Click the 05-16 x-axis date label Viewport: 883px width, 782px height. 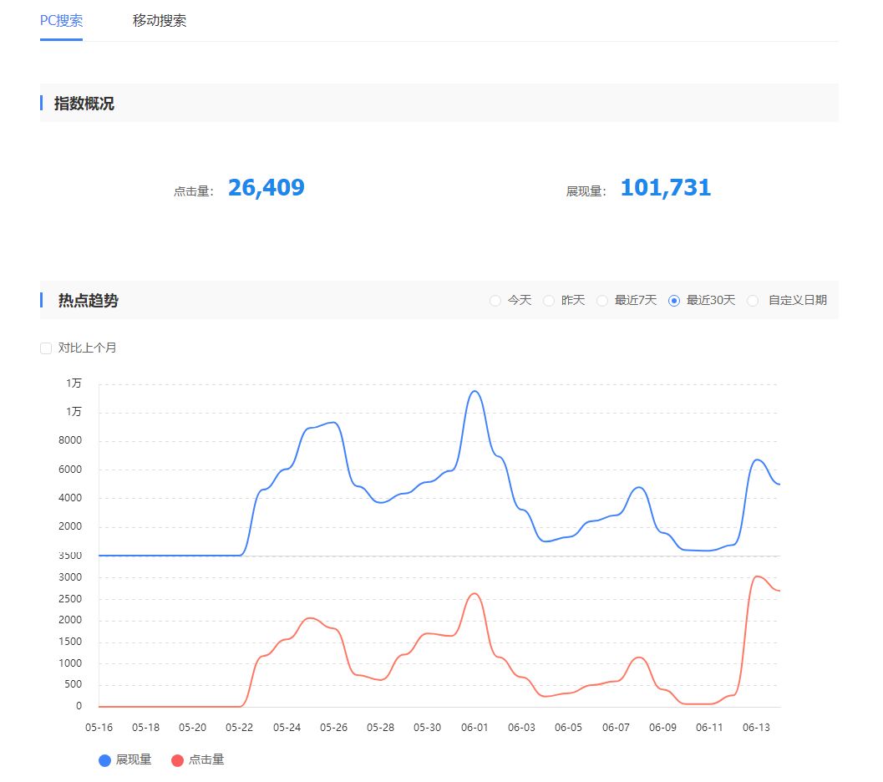pyautogui.click(x=99, y=728)
